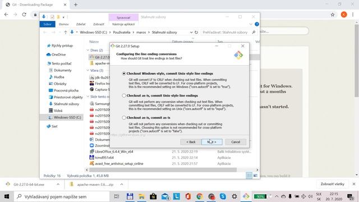359x202 pixels.
Task: Collapse the Skôr tento rok group
Action: tap(88, 97)
